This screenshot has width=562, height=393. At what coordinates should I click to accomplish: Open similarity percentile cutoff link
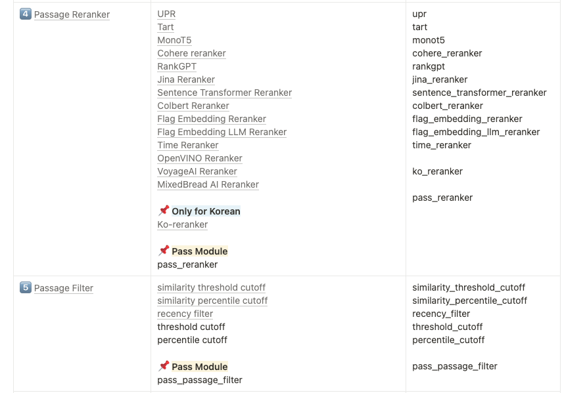point(212,300)
